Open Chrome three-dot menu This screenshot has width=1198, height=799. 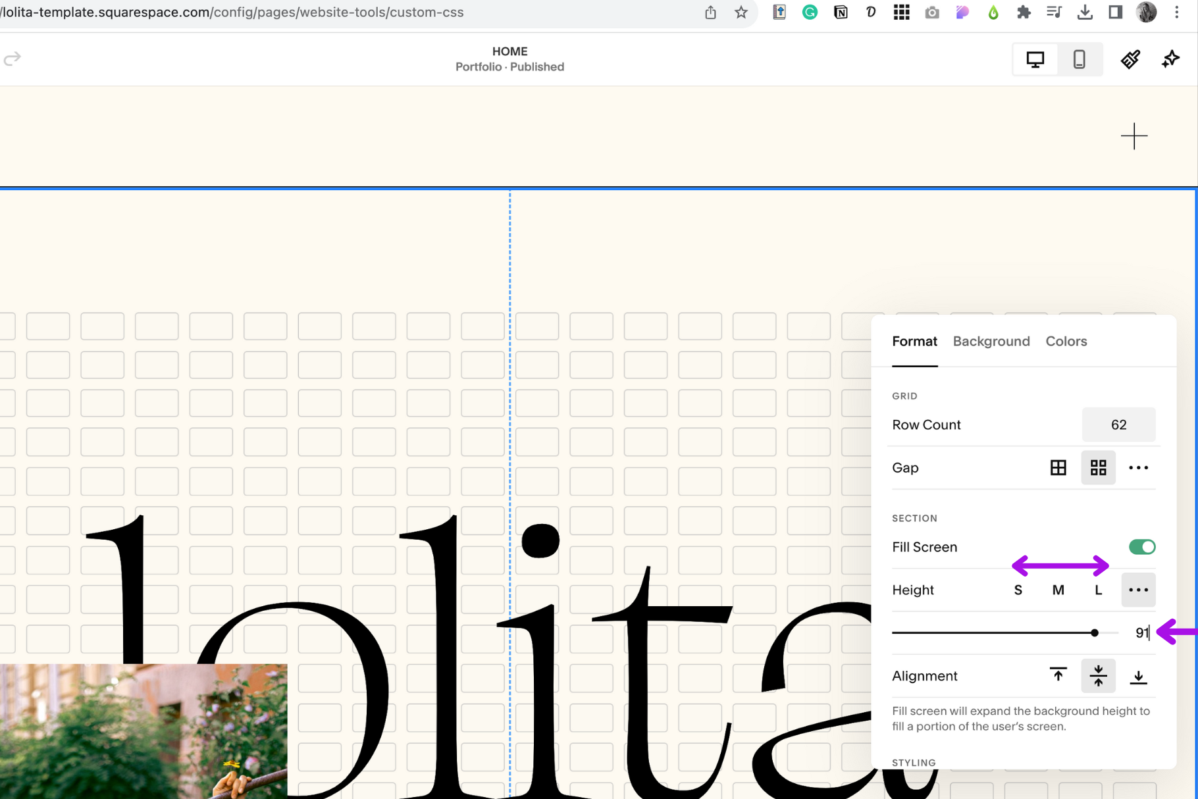1177,13
